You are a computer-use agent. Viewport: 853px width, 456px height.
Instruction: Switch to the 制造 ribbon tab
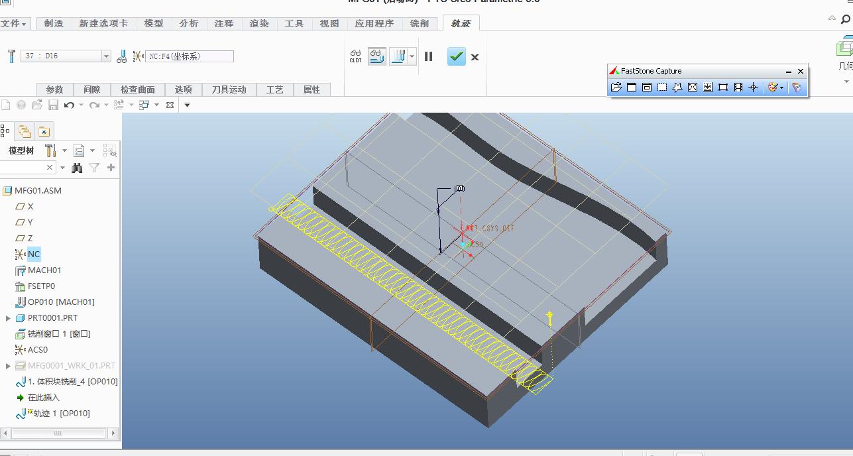pos(54,23)
